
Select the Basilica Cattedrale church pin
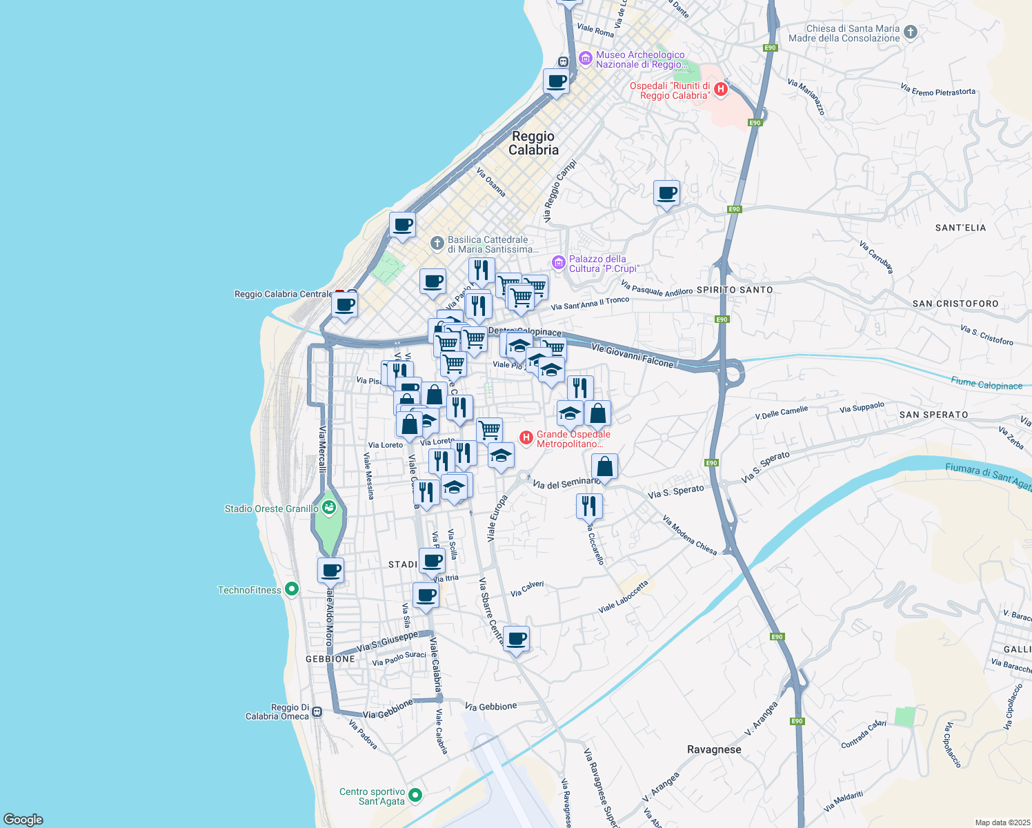[x=437, y=243]
